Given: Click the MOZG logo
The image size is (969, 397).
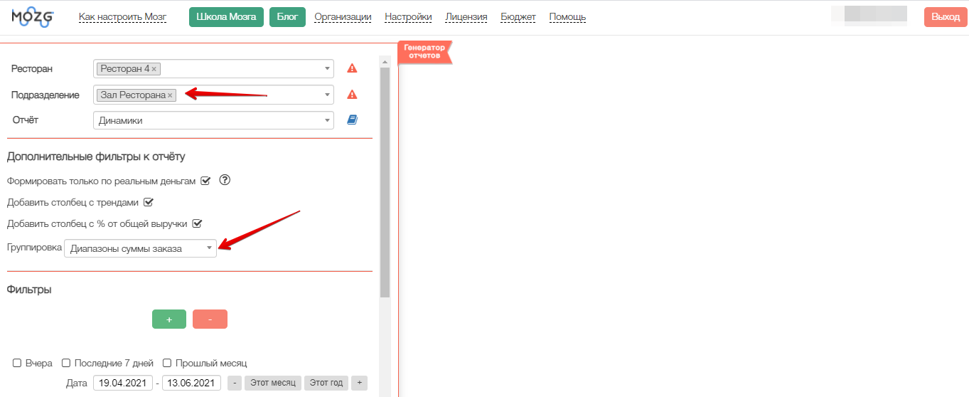Looking at the screenshot, I should (x=33, y=18).
